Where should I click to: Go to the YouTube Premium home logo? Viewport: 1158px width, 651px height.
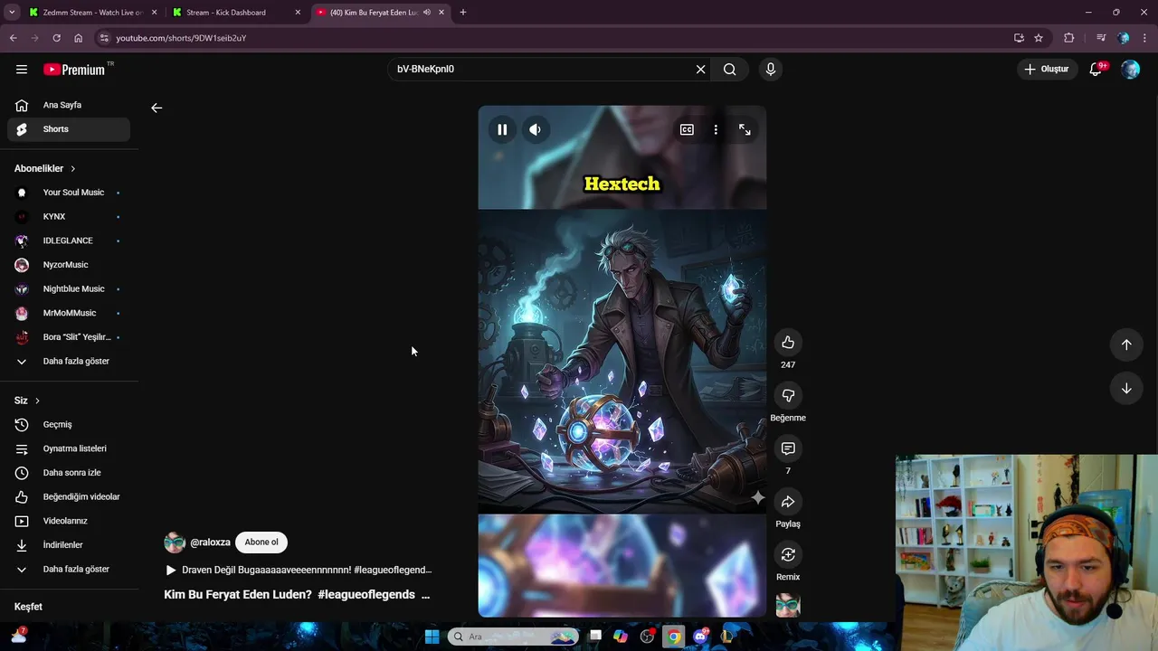click(x=75, y=69)
